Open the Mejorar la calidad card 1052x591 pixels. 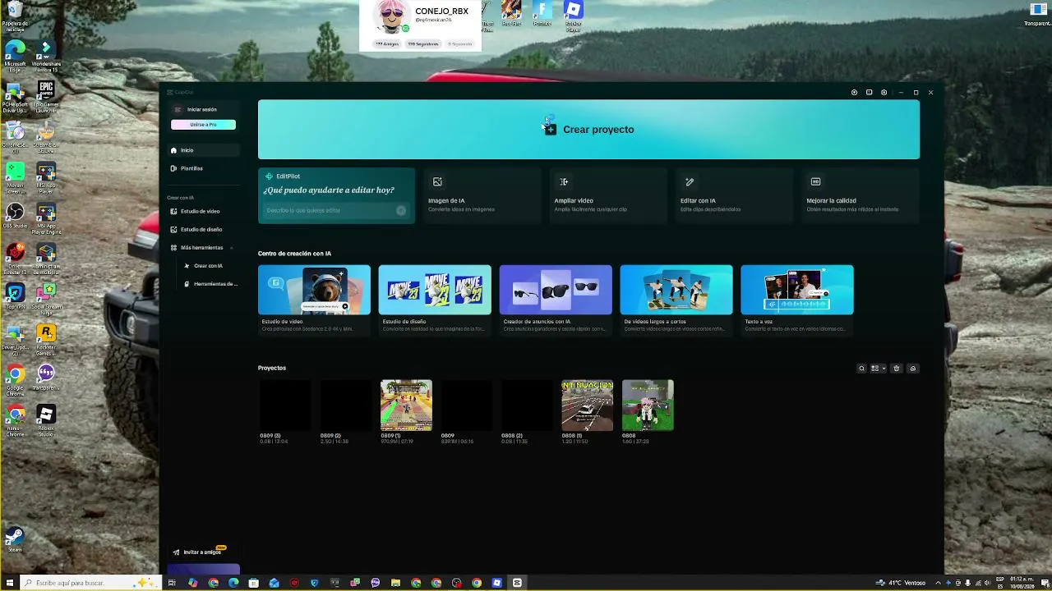click(x=861, y=195)
